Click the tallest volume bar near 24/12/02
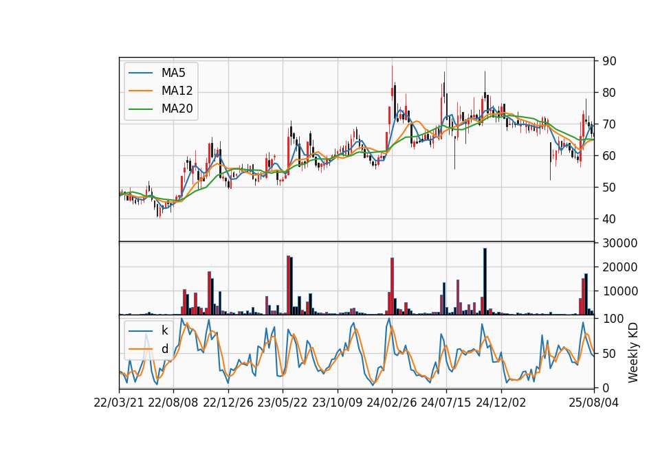Viewport: 660px width, 474px height. pyautogui.click(x=485, y=282)
